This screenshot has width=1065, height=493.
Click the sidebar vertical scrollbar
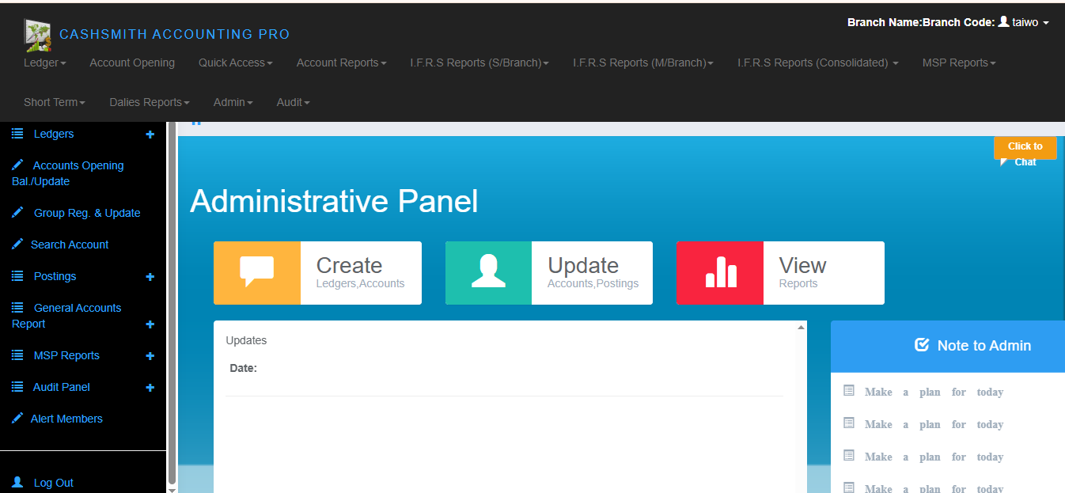172,301
